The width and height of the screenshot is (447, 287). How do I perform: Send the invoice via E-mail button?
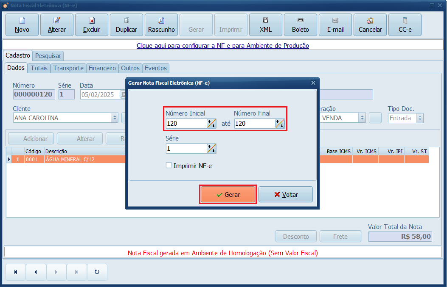click(335, 25)
